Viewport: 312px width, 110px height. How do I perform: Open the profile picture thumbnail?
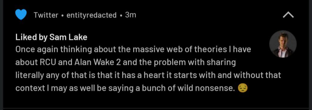(x=283, y=44)
